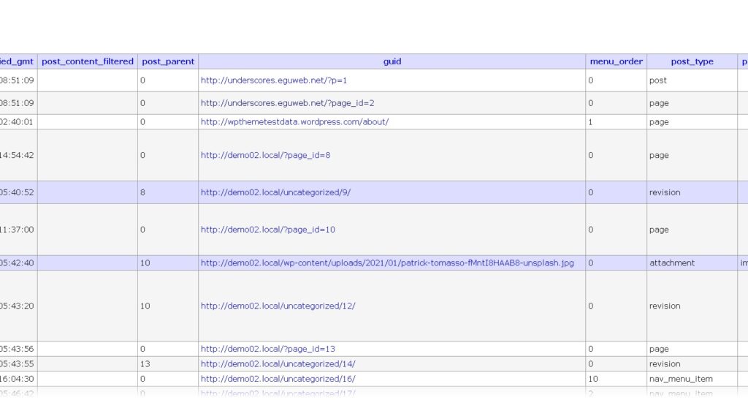Click the attachment post_type cell
This screenshot has height=400, width=748.
(x=672, y=263)
